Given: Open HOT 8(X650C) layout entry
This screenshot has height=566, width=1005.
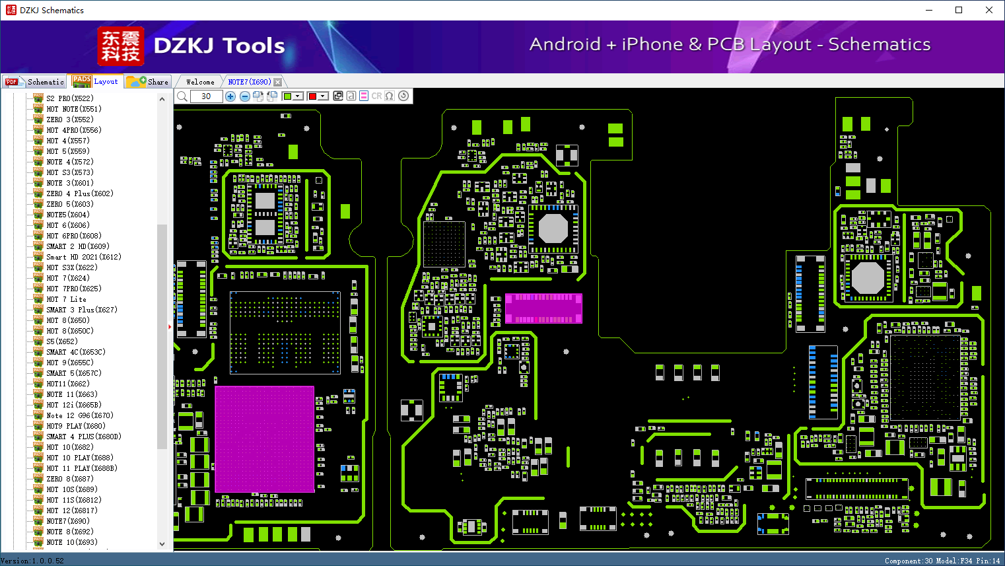Looking at the screenshot, I should tap(70, 331).
